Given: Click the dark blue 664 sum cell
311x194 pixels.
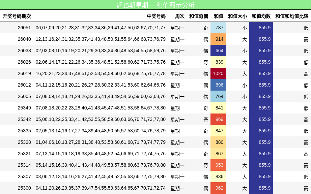Looking at the screenshot, I should (218, 51).
